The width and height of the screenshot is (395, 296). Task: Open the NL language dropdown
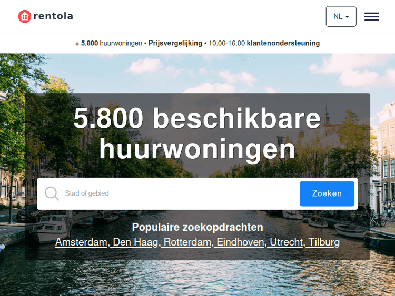341,16
